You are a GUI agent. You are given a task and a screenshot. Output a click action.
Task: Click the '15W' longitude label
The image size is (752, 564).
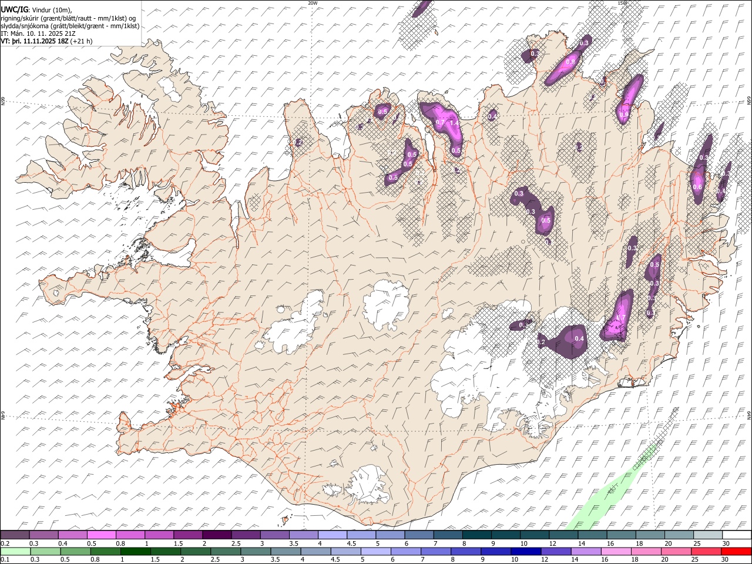[622, 3]
